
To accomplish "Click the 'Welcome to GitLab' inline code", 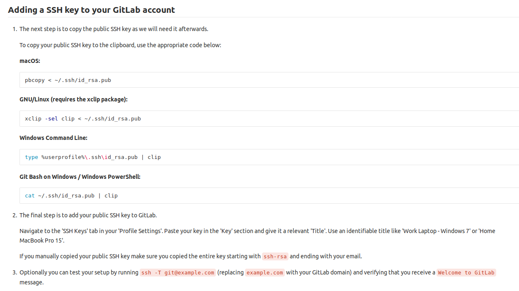I will [466, 272].
